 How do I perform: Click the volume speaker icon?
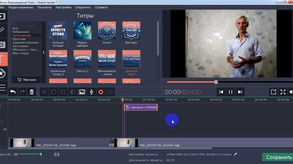(x=291, y=92)
